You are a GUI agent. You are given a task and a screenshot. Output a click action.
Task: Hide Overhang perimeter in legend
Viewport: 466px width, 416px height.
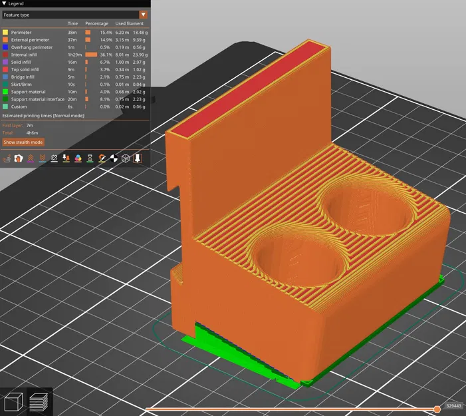tap(75, 47)
